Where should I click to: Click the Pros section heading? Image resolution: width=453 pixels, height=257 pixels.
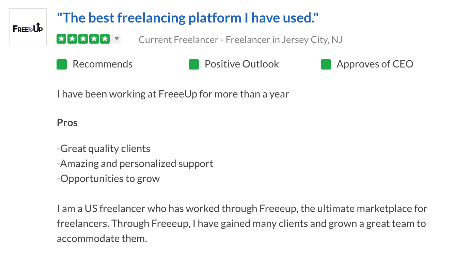coord(67,123)
